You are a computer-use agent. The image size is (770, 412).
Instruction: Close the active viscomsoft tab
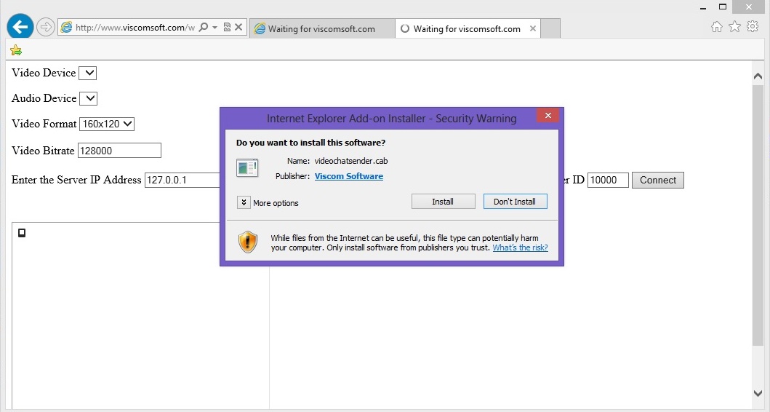[x=533, y=29]
